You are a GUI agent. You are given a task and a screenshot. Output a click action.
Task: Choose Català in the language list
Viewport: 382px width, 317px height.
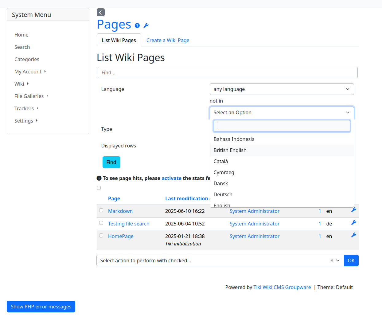point(282,161)
